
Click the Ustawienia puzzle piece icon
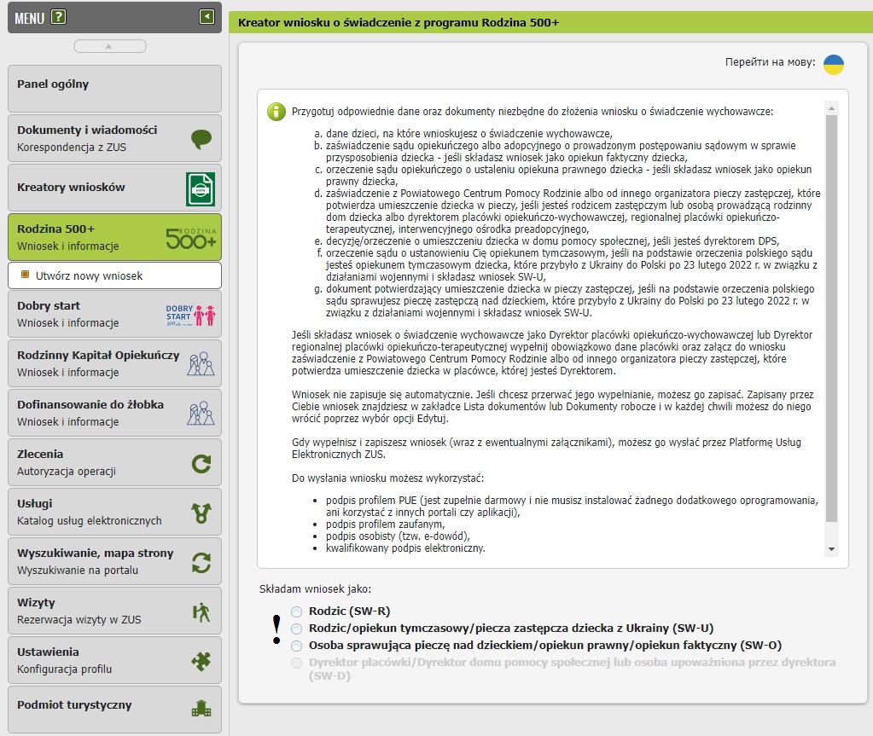click(201, 661)
